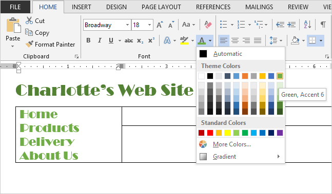Switch to the REVIEW tab
This screenshot has width=332, height=194.
[x=298, y=7]
